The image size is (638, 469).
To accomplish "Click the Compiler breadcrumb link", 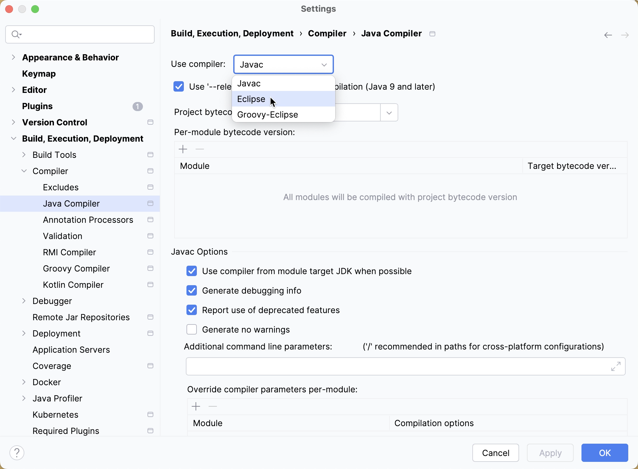I will coord(327,33).
